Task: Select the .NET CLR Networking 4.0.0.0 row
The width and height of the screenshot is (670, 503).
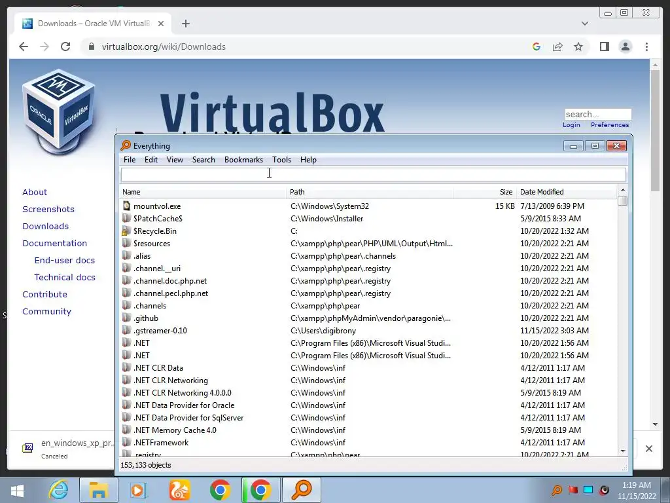Action: [369, 393]
